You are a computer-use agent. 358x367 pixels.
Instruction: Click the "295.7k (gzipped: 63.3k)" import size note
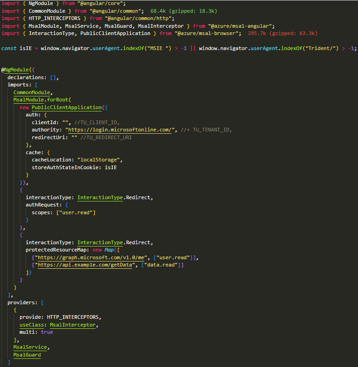tap(282, 34)
